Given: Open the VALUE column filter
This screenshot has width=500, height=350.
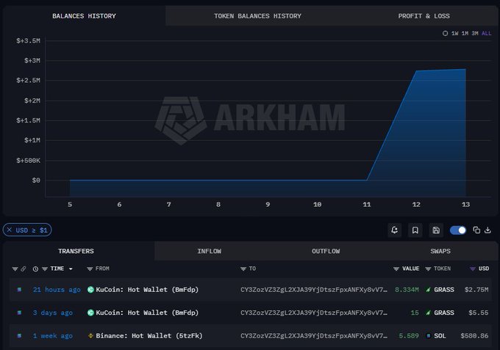Looking at the screenshot, I should point(396,269).
